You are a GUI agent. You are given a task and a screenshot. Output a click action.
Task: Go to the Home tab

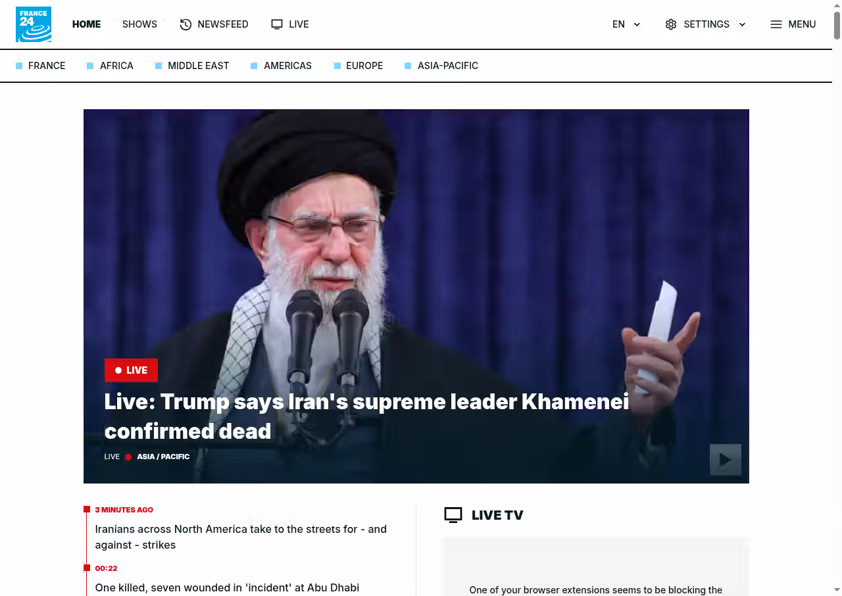coord(86,24)
